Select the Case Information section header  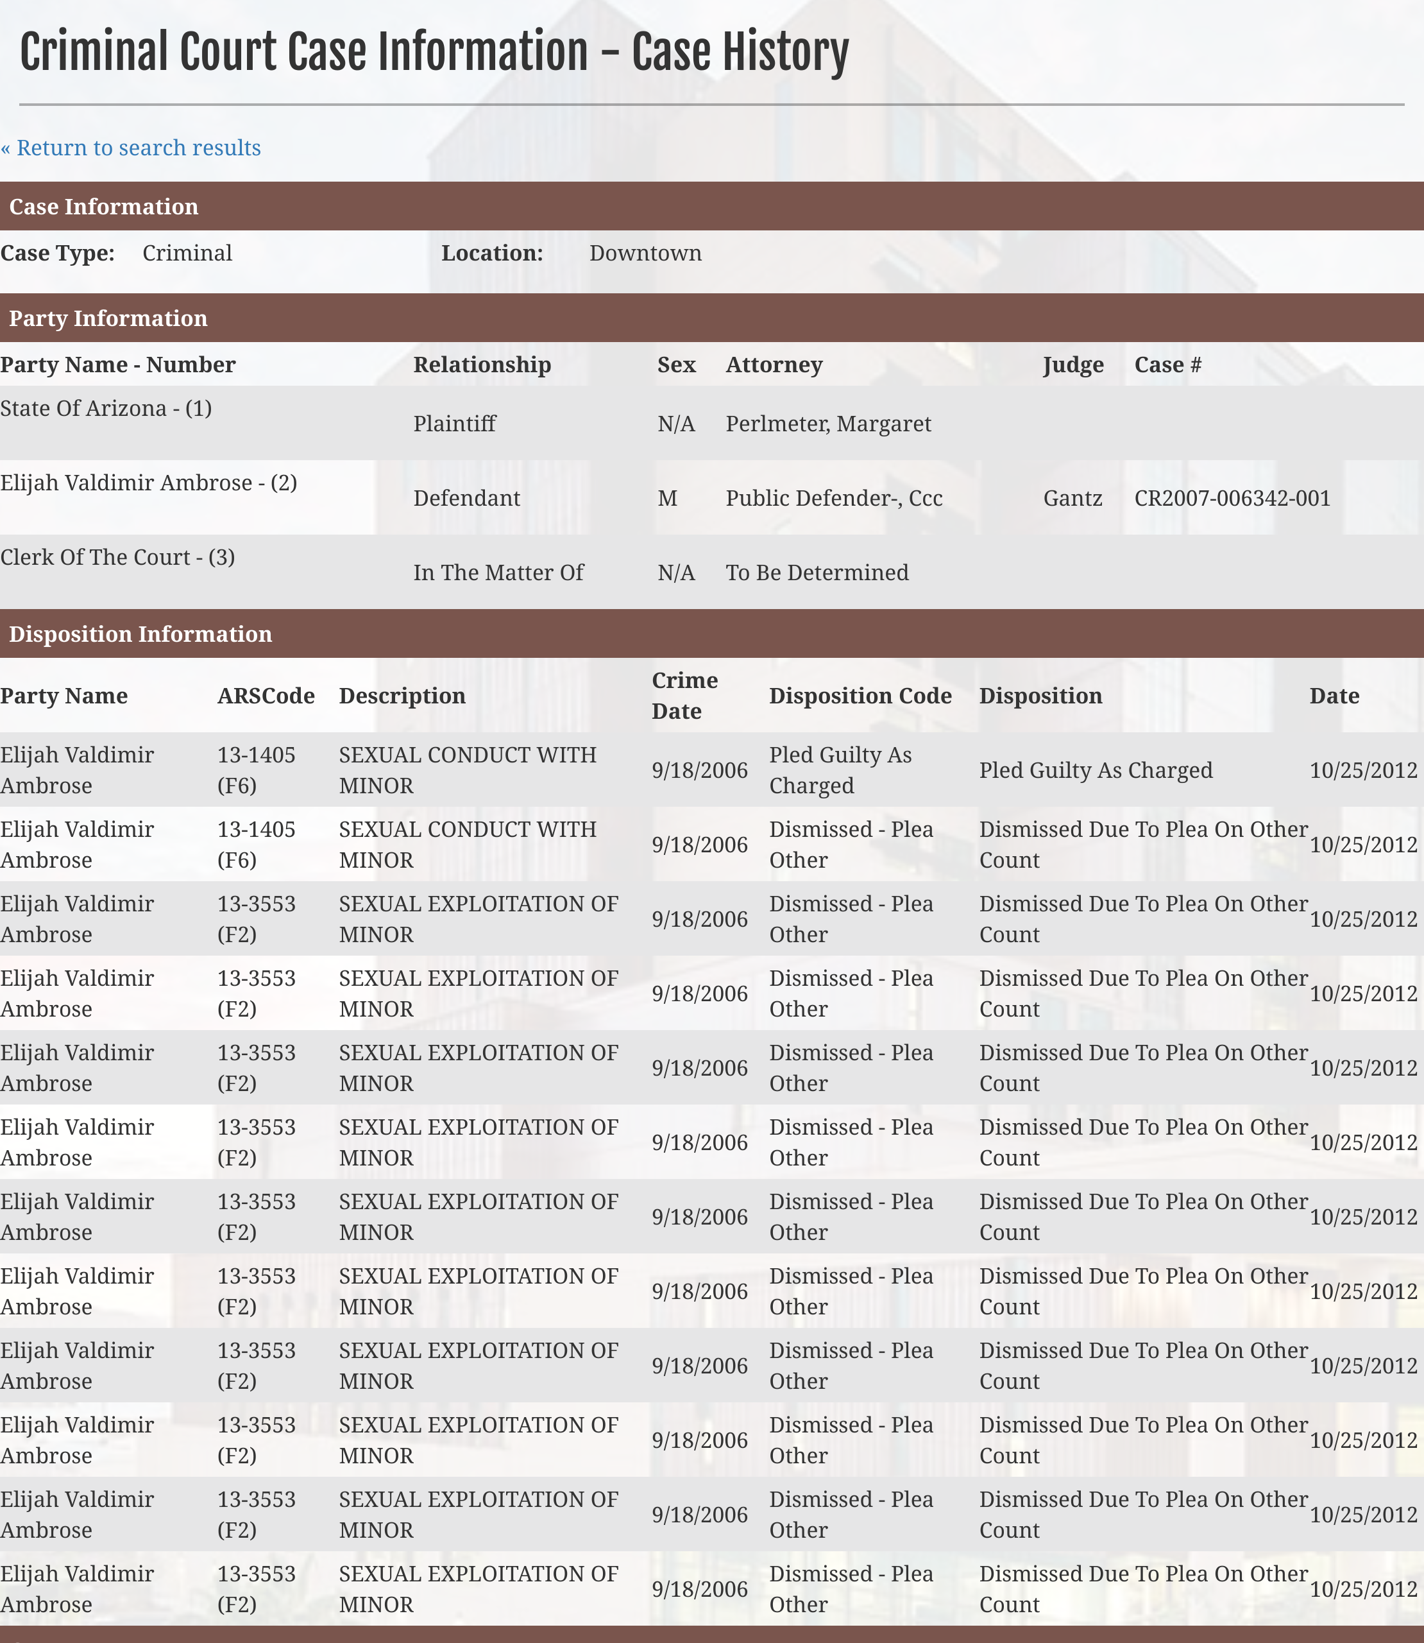(x=712, y=206)
